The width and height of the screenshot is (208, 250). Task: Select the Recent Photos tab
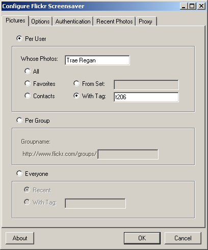(x=115, y=21)
